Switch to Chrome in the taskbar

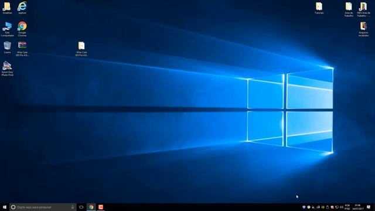(x=91, y=207)
